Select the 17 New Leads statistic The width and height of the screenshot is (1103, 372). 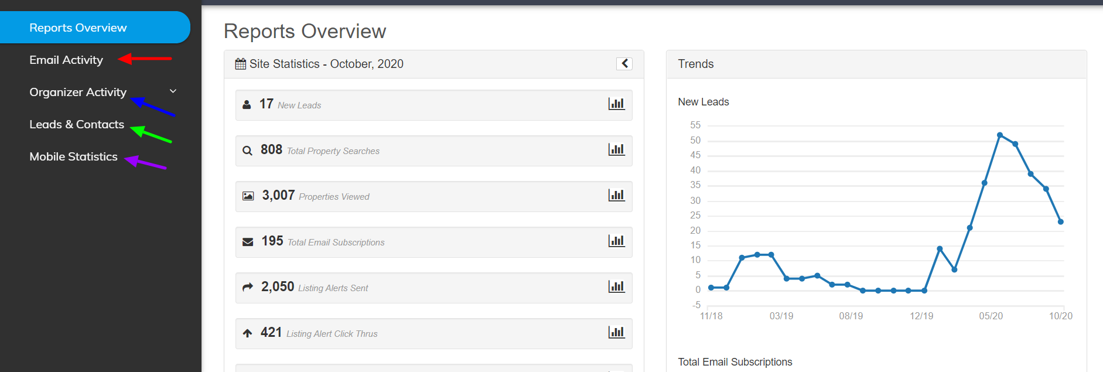pyautogui.click(x=434, y=105)
